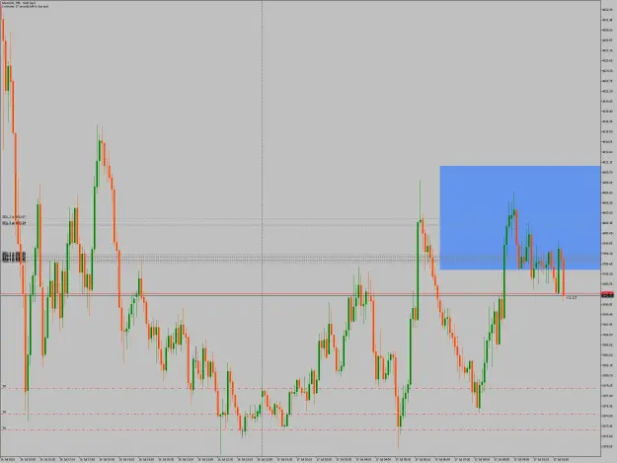Select the vertical dotted period separator line
This screenshot has height=463, width=617.
coord(262,228)
